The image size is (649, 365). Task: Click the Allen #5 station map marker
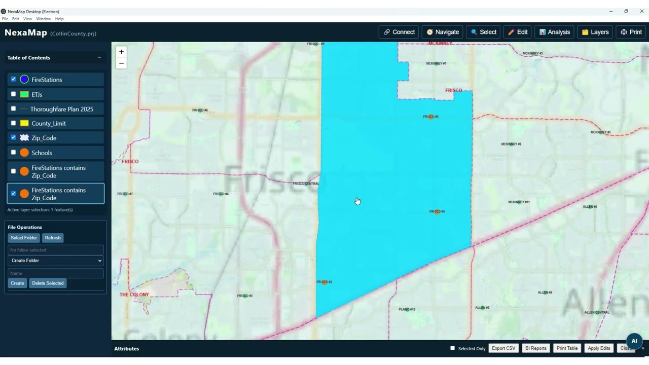point(482,308)
